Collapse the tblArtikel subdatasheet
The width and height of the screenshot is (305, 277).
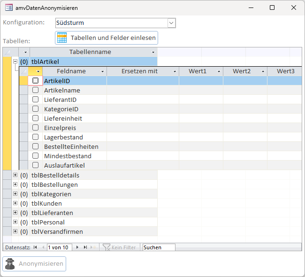[15, 61]
